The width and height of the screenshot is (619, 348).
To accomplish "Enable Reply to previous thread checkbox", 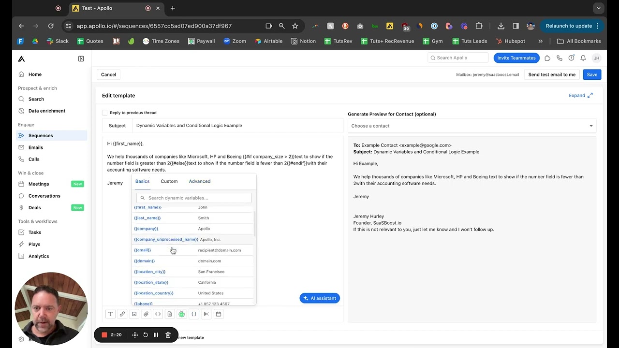I will point(105,113).
